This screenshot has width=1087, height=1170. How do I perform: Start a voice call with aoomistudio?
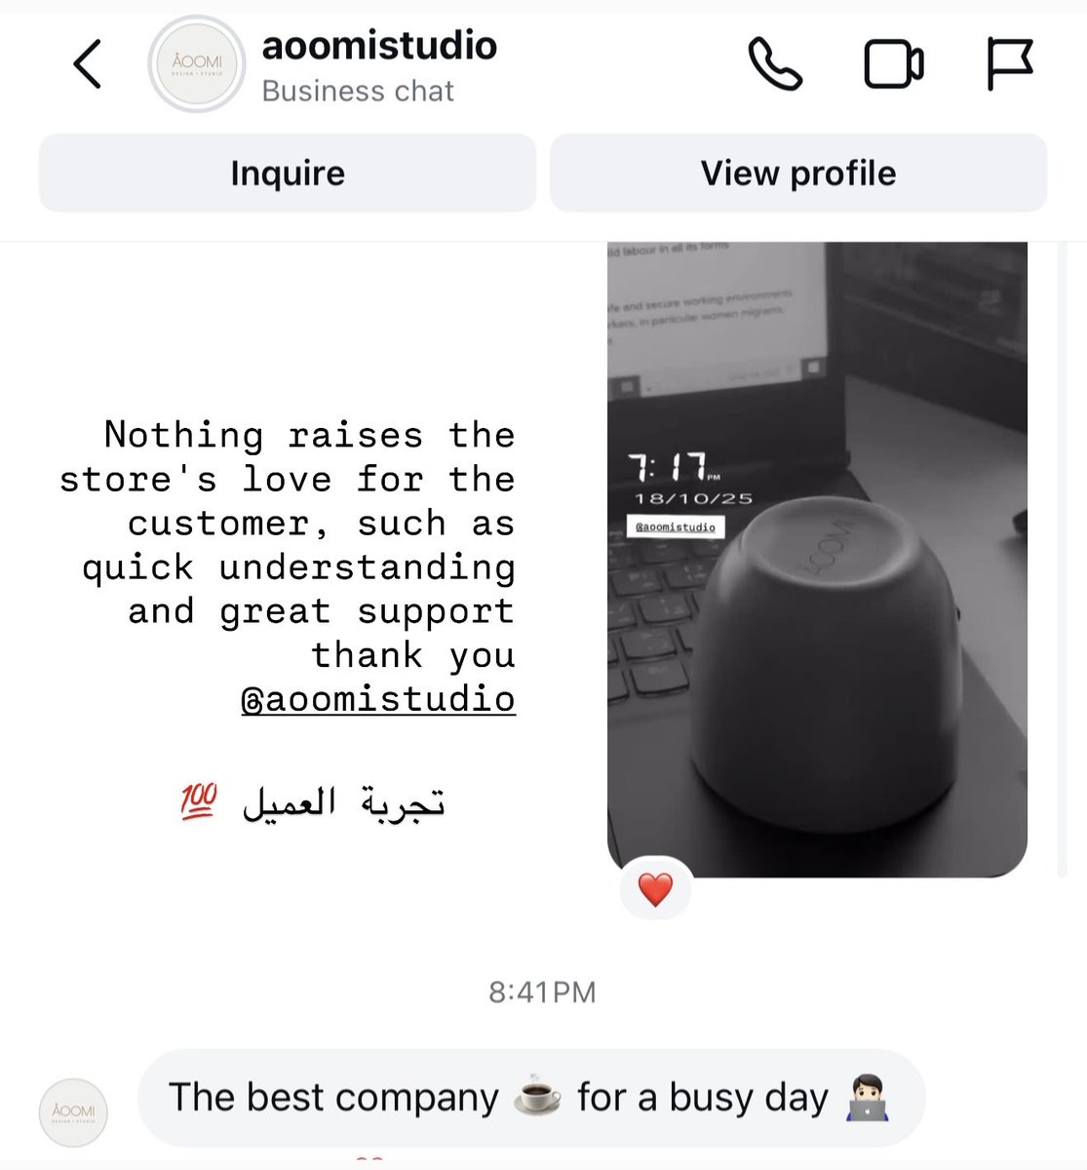point(775,64)
